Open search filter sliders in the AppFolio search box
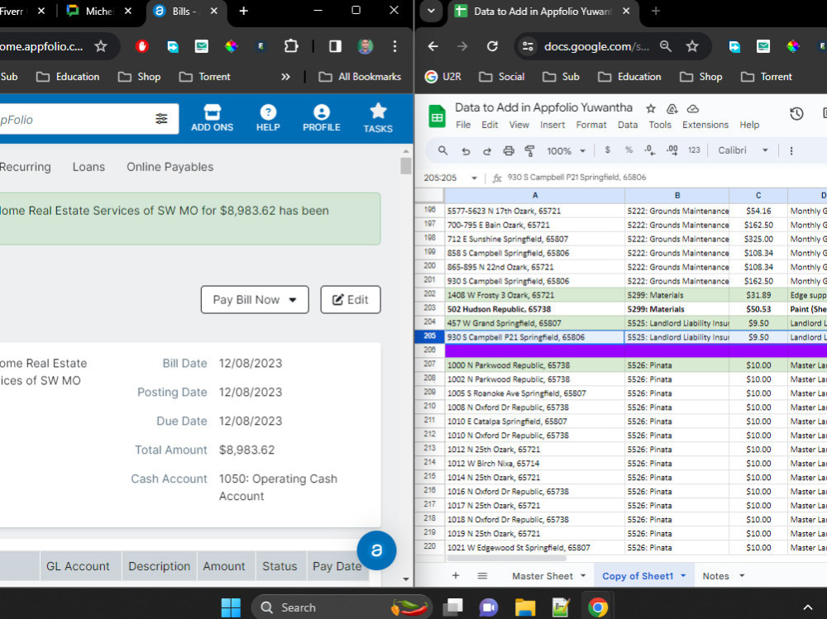827x619 pixels. (x=161, y=119)
